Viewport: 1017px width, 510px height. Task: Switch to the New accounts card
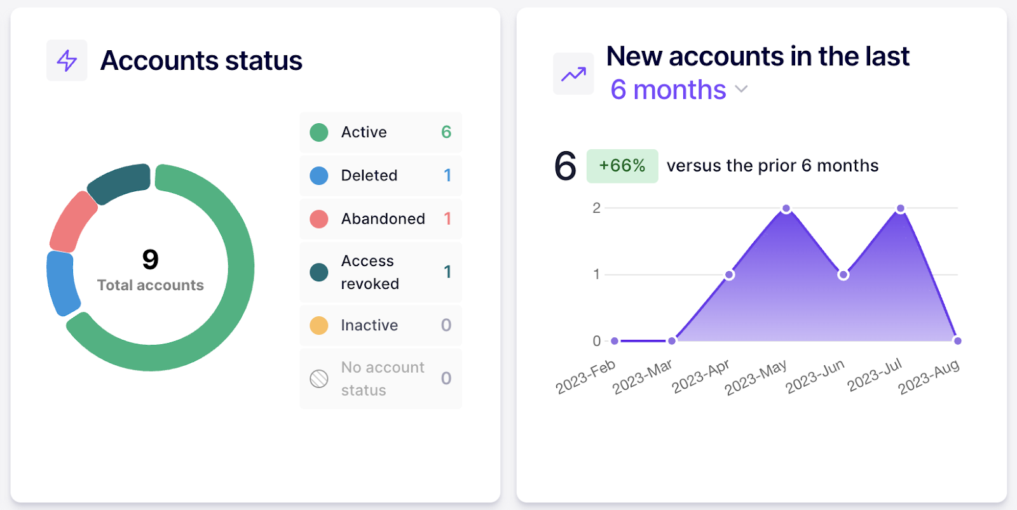point(756,56)
